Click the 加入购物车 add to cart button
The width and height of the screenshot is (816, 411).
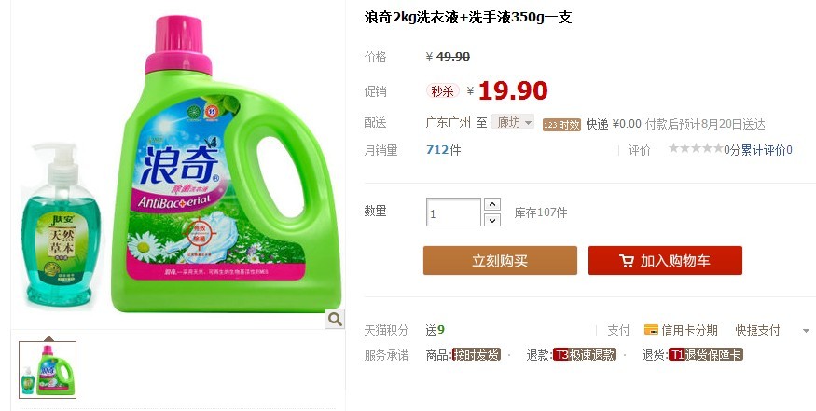[665, 260]
